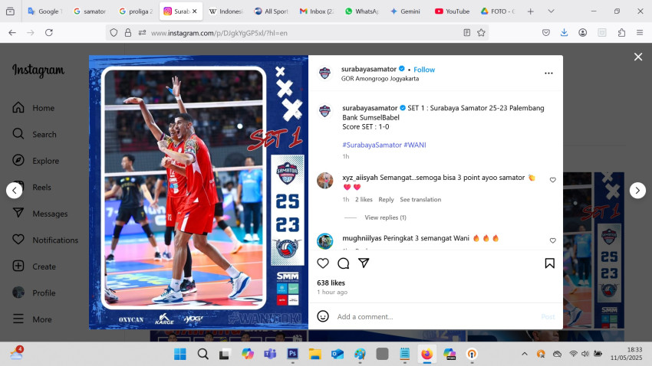This screenshot has height=366, width=652.
Task: Open xyz_aiisyah profile avatar
Action: [x=324, y=181]
